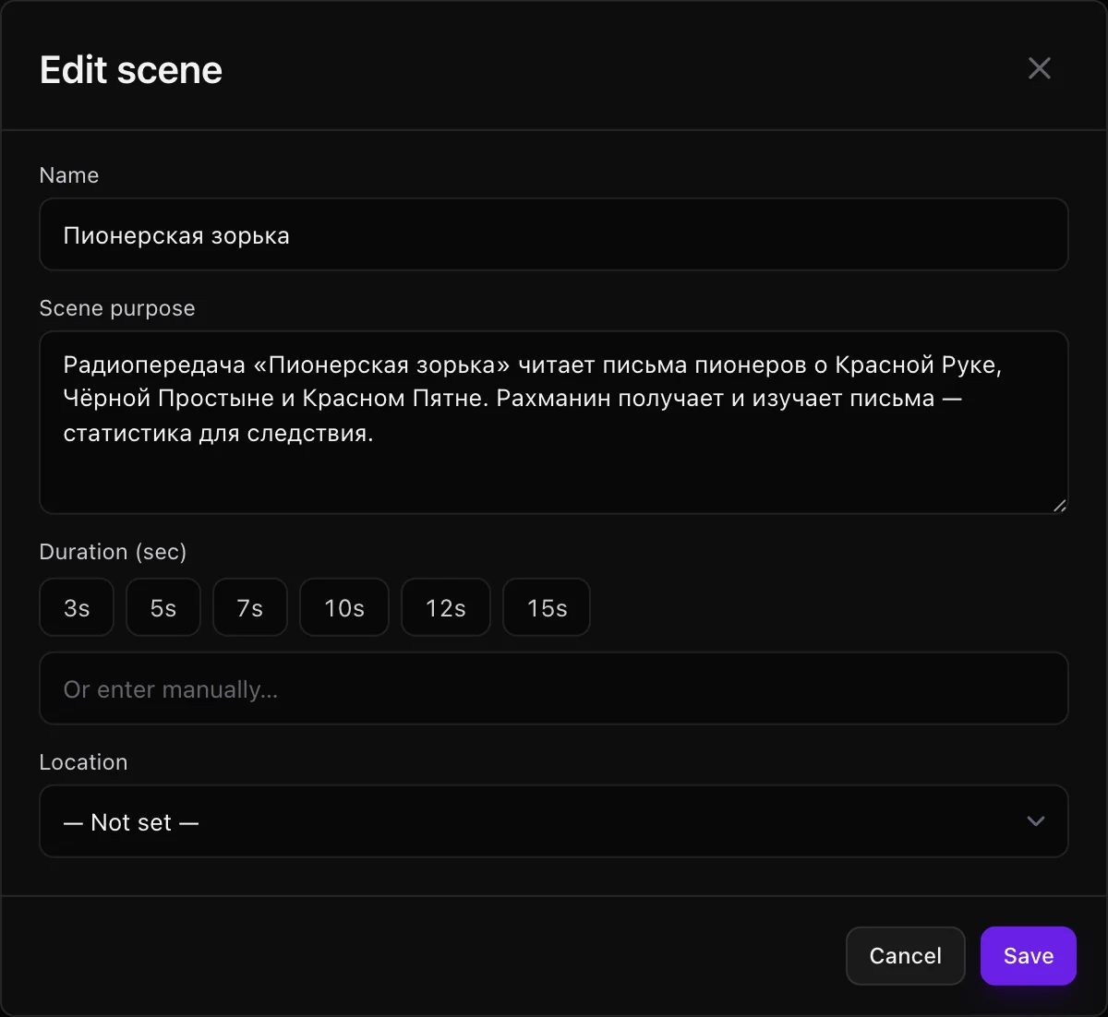The height and width of the screenshot is (1017, 1108).
Task: Cancel editing the scene
Action: coord(906,955)
